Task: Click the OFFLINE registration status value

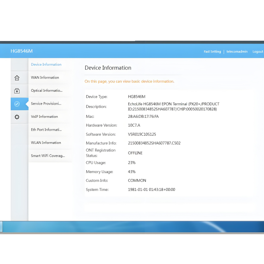Action: pyautogui.click(x=135, y=153)
